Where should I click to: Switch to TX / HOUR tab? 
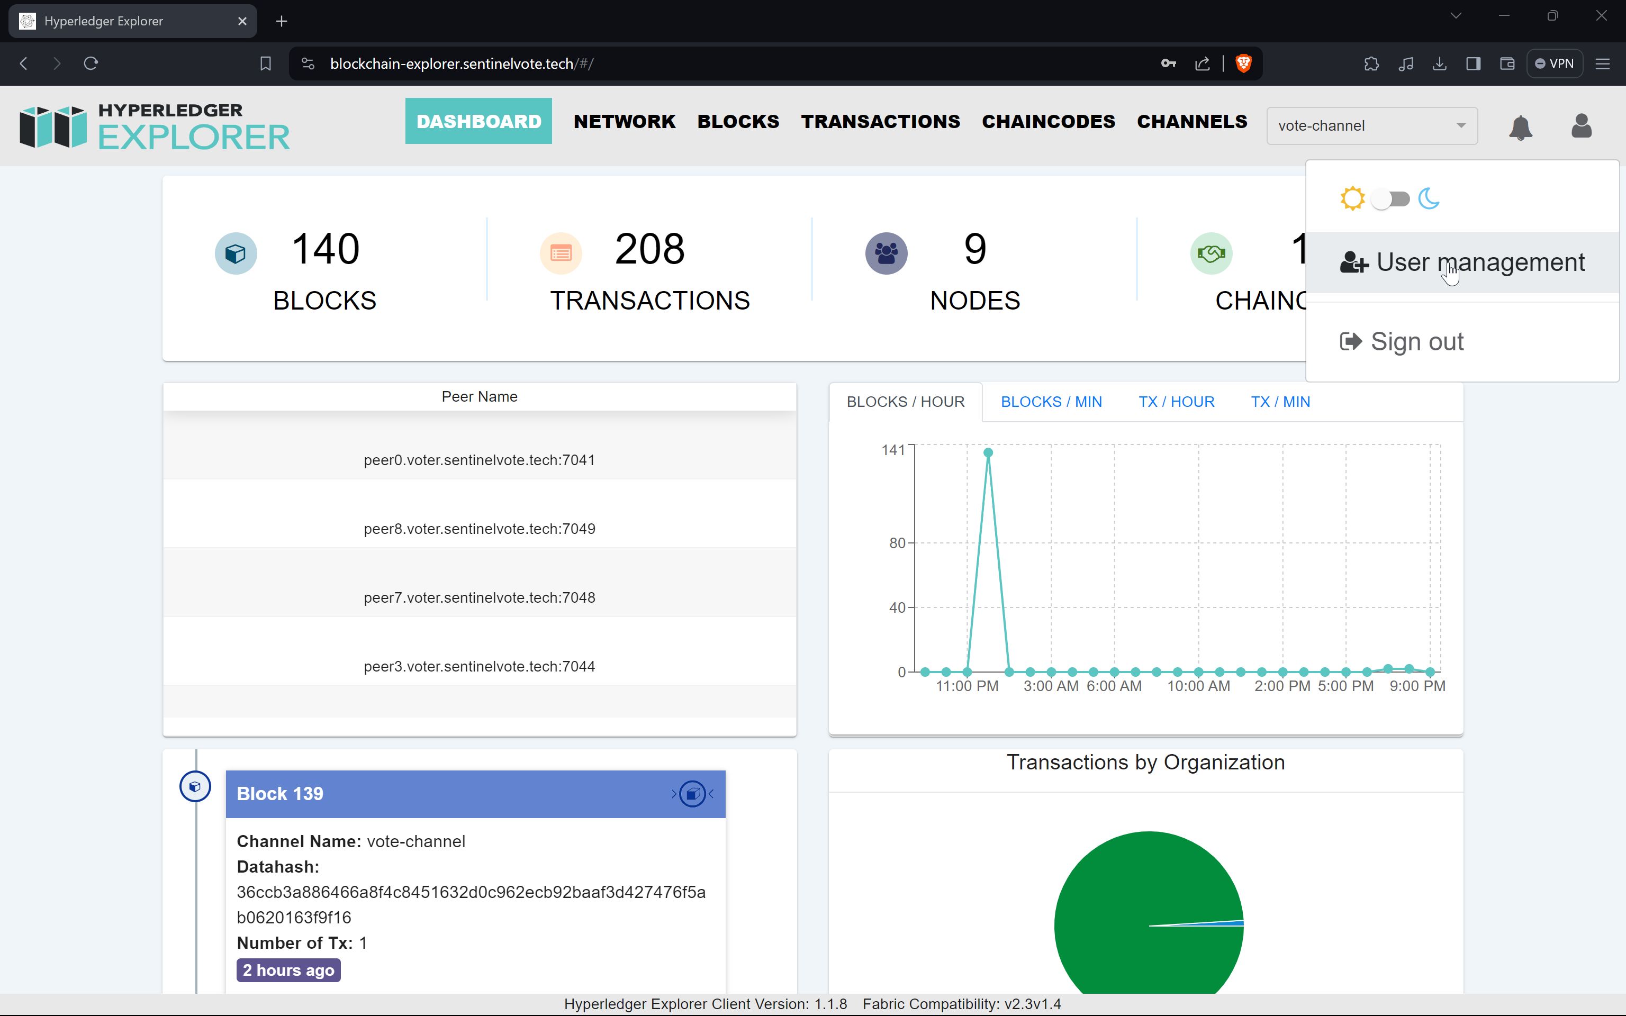[1176, 402]
